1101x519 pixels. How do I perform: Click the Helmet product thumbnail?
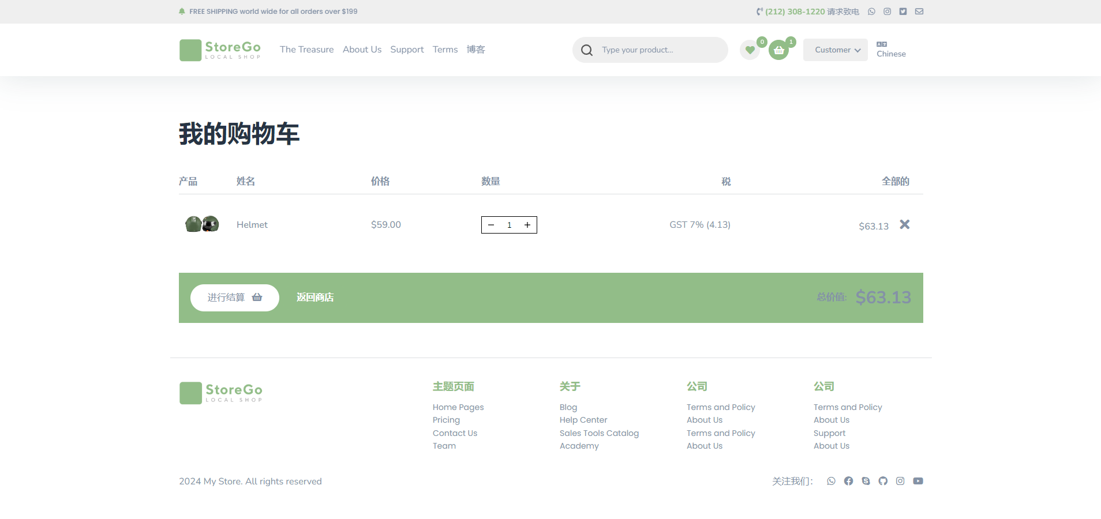(x=201, y=224)
